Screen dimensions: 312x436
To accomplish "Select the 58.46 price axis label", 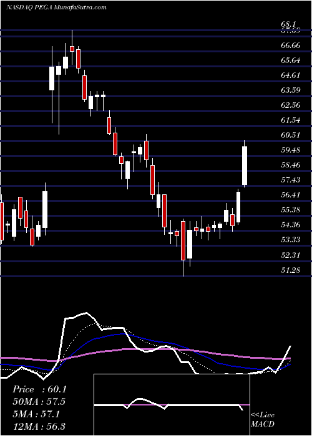I will [290, 165].
